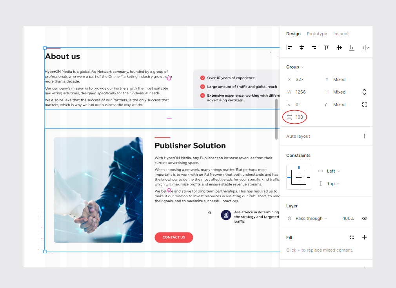The image size is (396, 288).
Task: Click the bar chart icon beside Assistance
Action: pos(226,215)
